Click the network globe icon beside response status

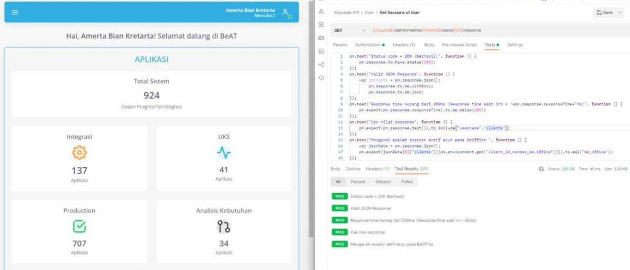[541, 169]
